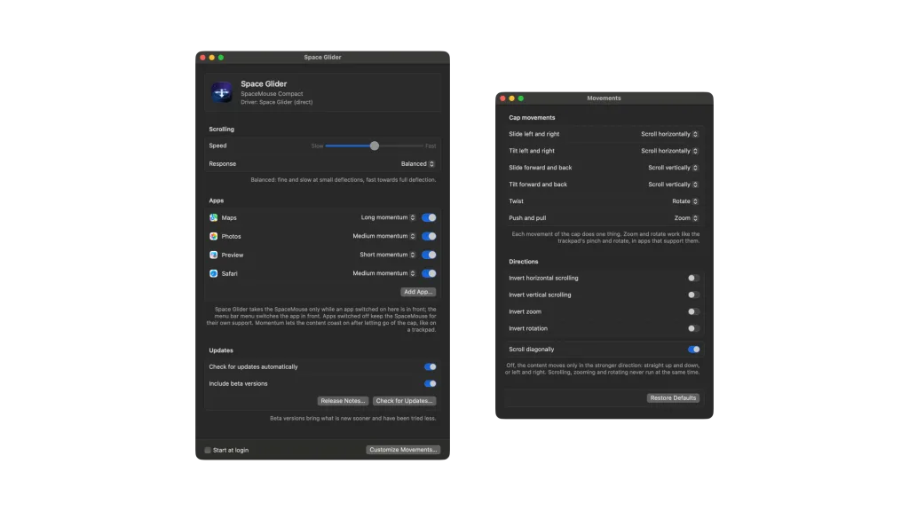Image resolution: width=909 pixels, height=511 pixels.
Task: Change Tilt forward and back action
Action: point(673,185)
